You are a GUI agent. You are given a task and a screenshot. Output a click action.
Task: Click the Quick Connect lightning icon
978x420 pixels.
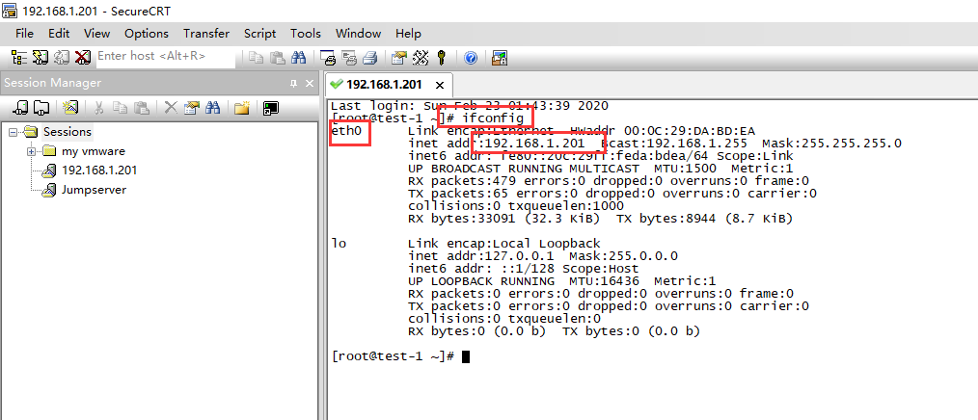coord(41,58)
